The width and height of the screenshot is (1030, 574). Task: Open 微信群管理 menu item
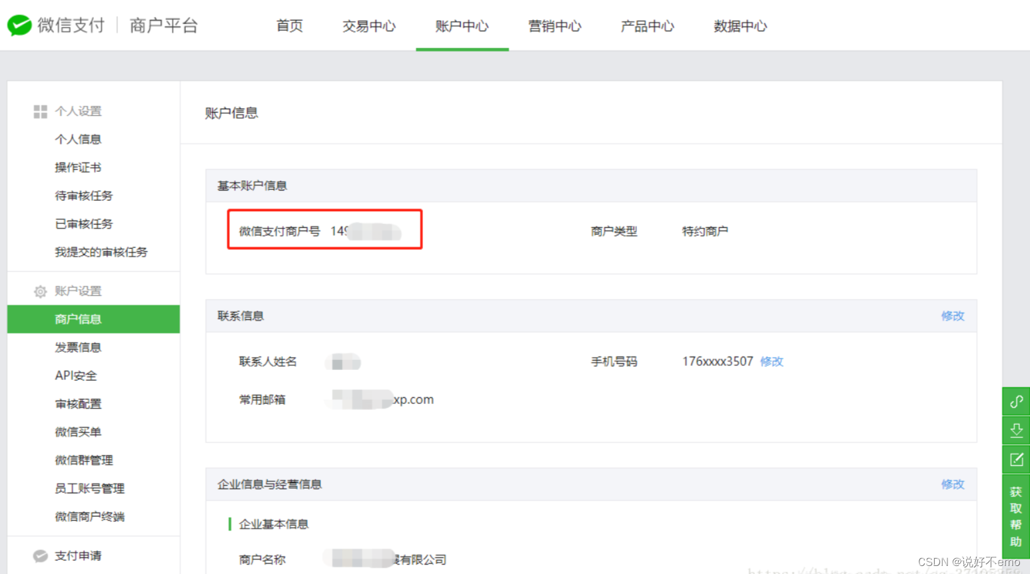pyautogui.click(x=84, y=460)
